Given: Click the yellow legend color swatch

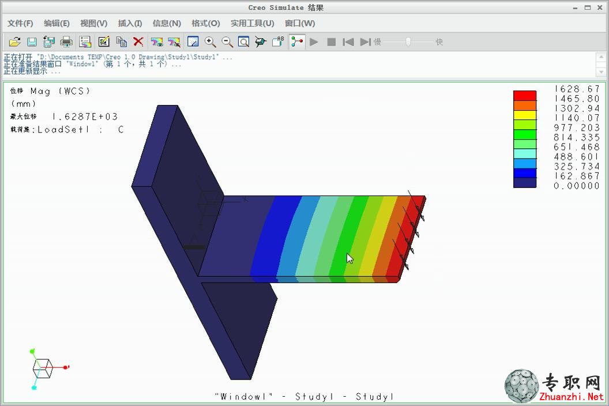Looking at the screenshot, I should click(x=525, y=115).
